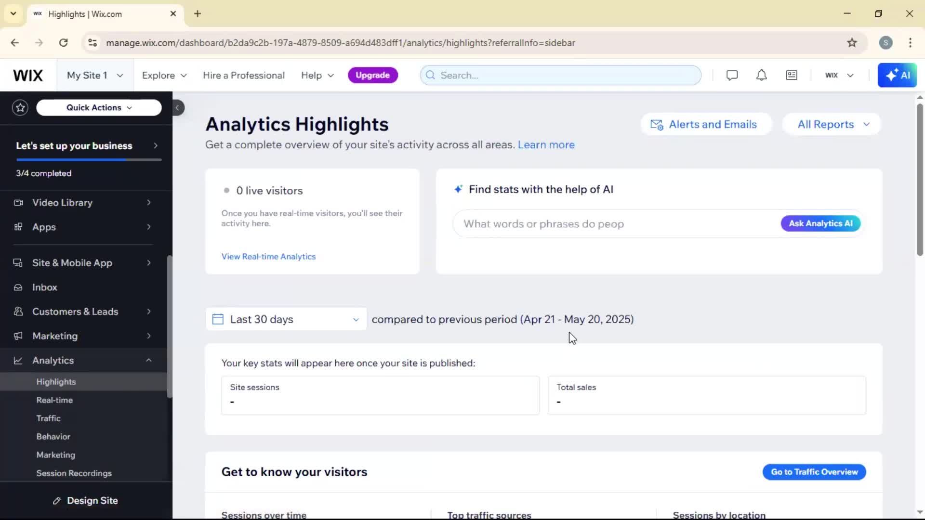Click Alerts and Emails button
Screen dimensions: 925x520
706,125
